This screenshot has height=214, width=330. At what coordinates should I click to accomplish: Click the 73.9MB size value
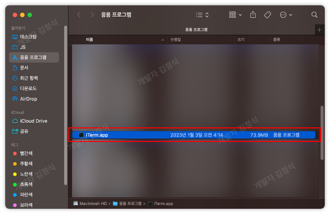tap(259, 135)
